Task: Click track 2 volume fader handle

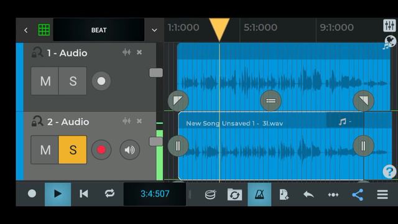Action: pos(156,141)
